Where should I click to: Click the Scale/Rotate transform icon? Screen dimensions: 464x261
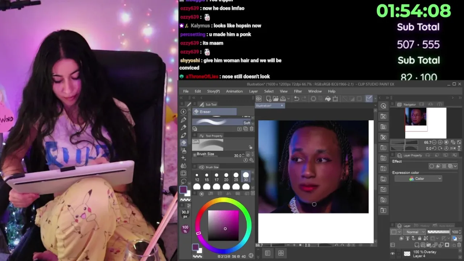point(335,99)
